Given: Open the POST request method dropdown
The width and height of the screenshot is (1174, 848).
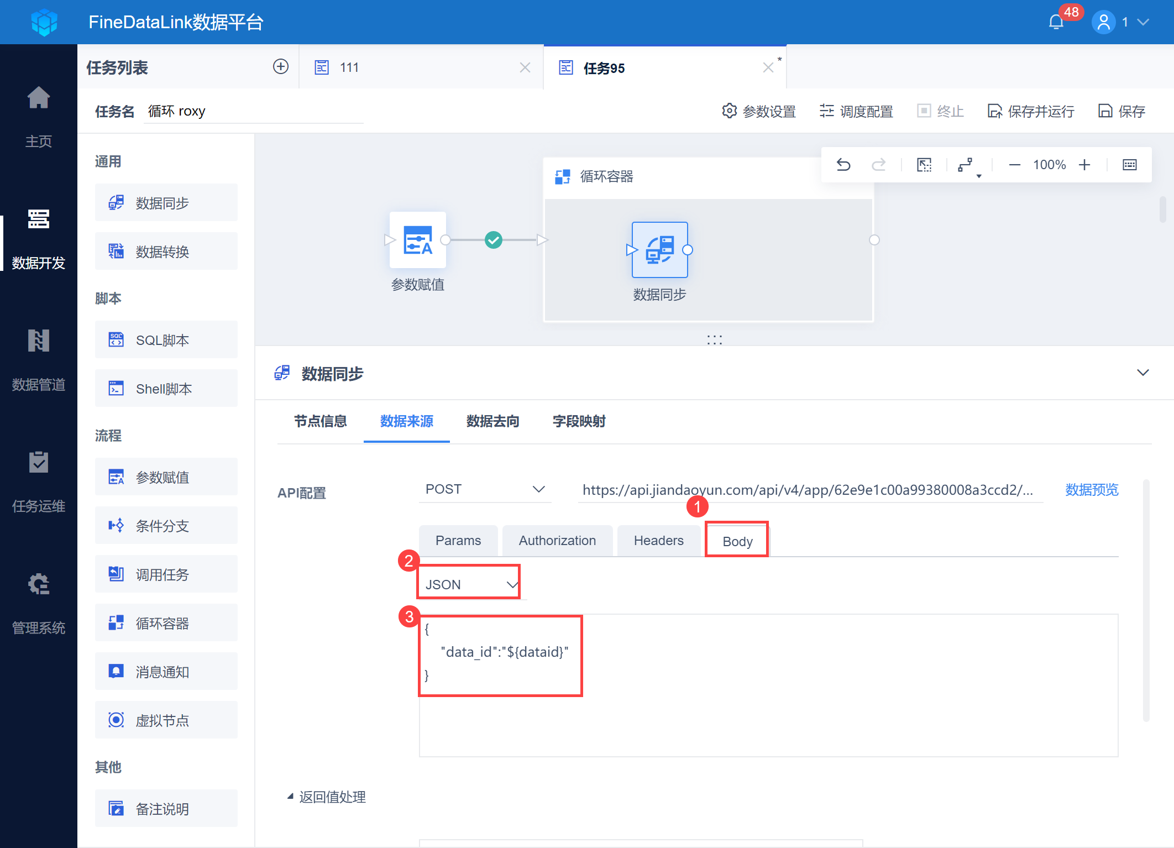Looking at the screenshot, I should (x=484, y=489).
